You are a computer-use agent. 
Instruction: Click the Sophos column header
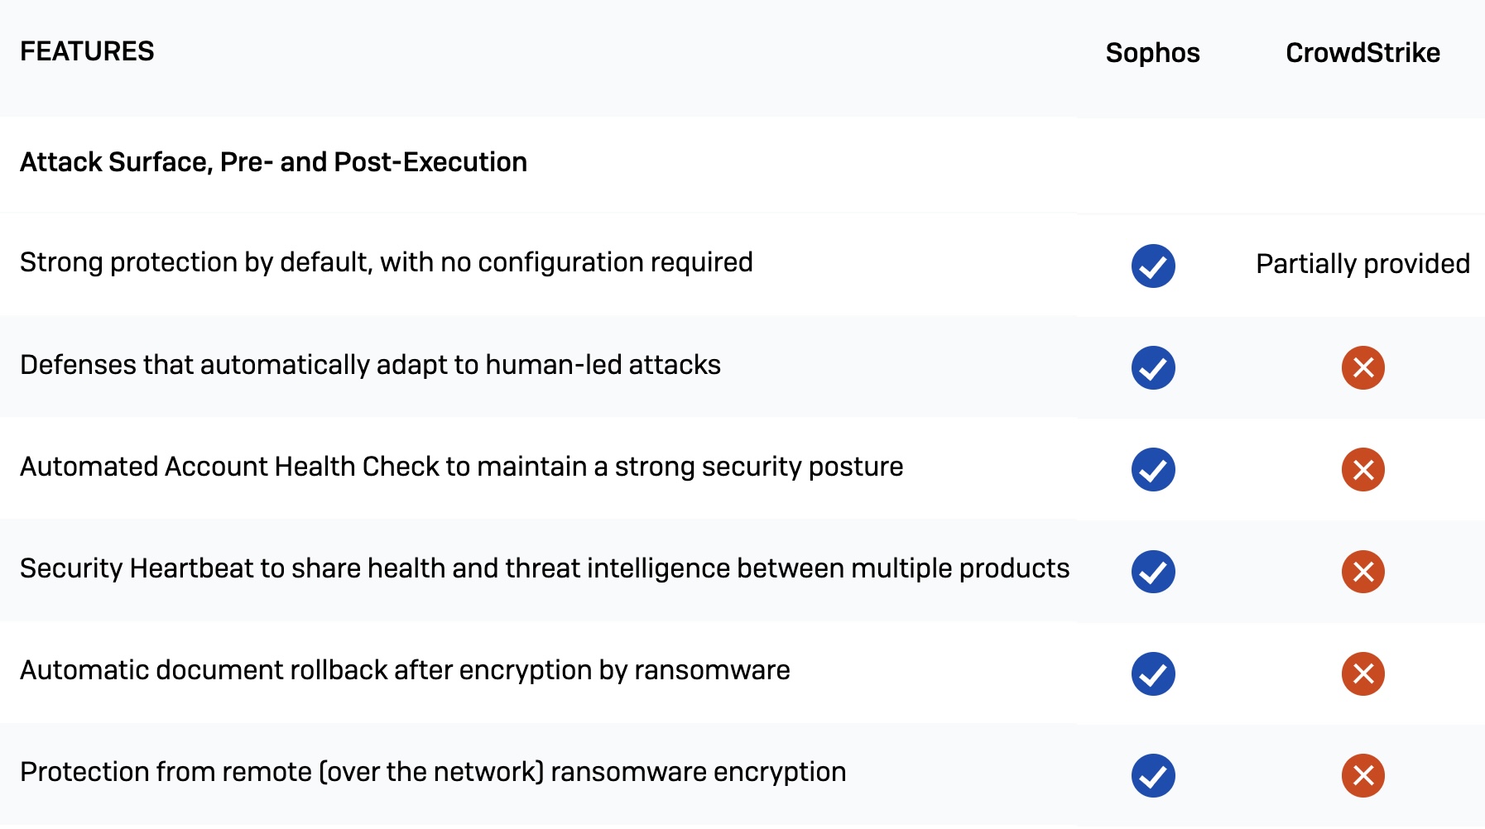tap(1152, 53)
